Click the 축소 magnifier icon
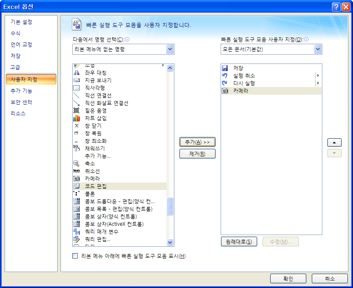This screenshot has height=288, width=353. tap(76, 163)
